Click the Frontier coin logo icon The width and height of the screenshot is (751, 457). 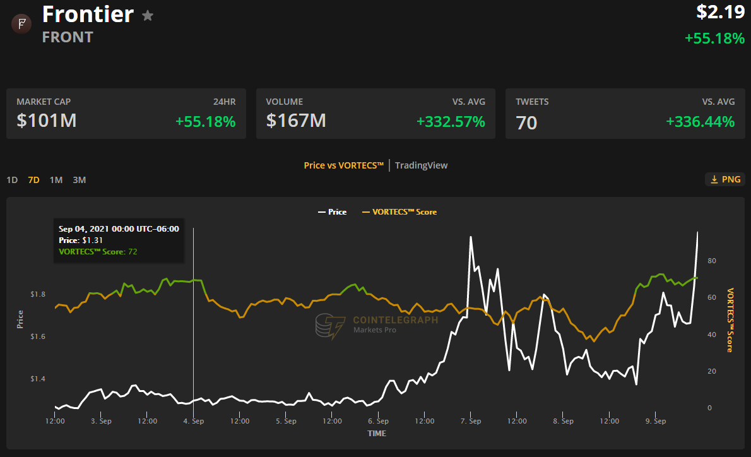click(22, 24)
